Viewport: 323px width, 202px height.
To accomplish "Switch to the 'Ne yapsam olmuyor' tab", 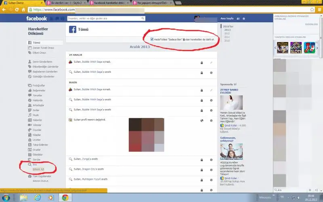I will [153, 3].
